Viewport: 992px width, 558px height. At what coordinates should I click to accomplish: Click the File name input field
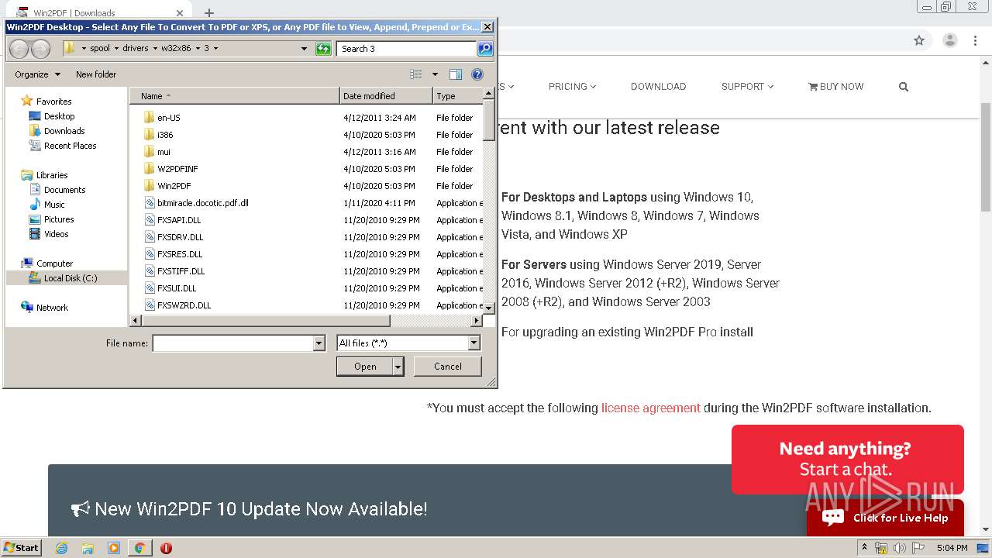click(232, 343)
